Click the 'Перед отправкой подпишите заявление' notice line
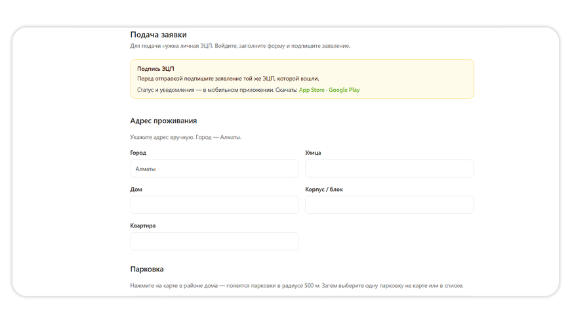The height and width of the screenshot is (322, 572). (x=228, y=79)
